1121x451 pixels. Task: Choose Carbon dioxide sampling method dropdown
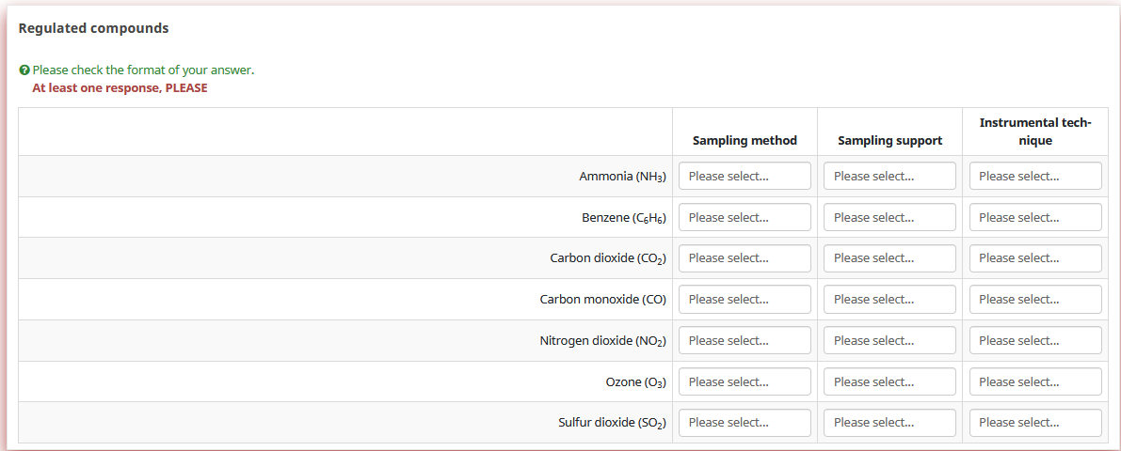pyautogui.click(x=745, y=258)
